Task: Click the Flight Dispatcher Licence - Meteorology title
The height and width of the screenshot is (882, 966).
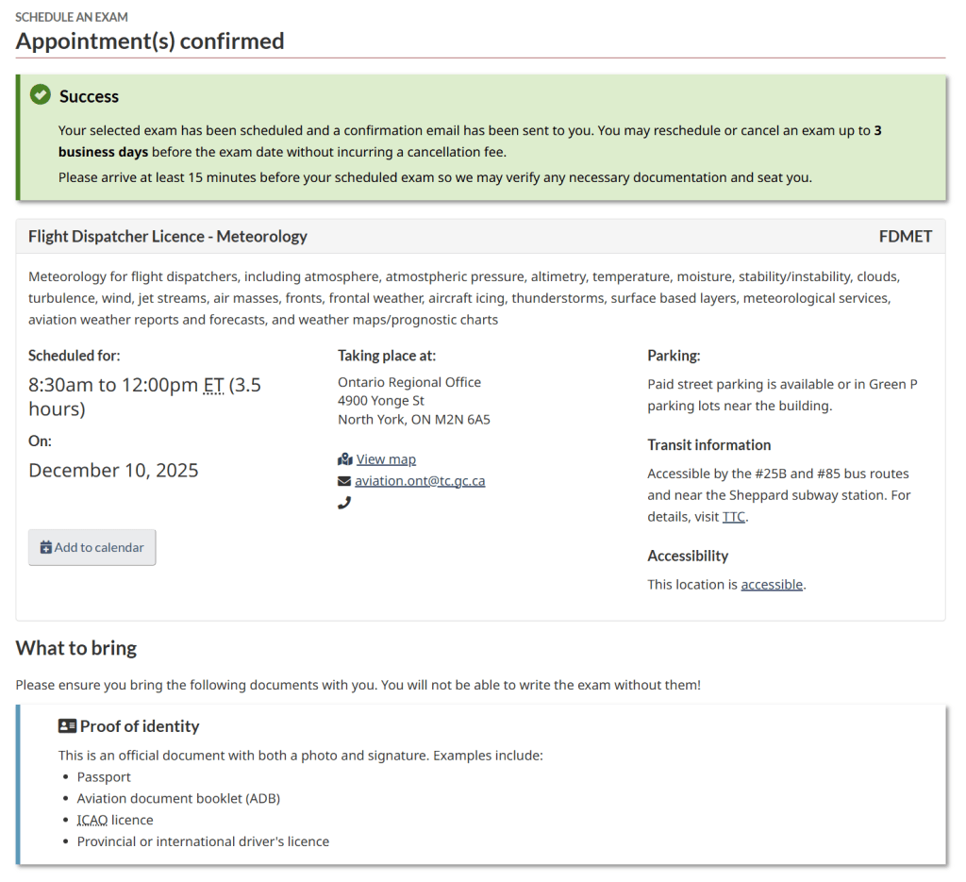Action: click(168, 237)
